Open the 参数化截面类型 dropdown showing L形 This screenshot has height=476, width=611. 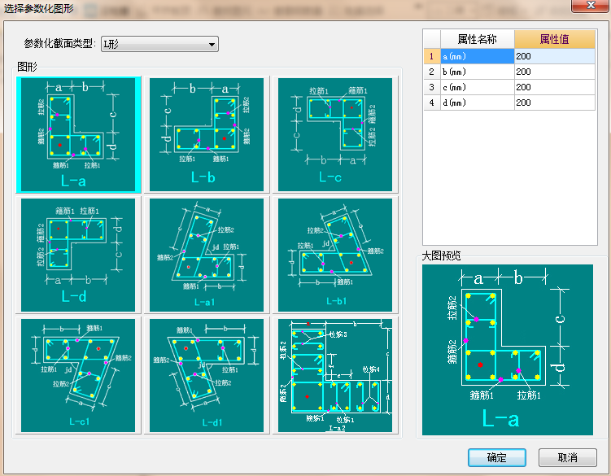pos(159,44)
